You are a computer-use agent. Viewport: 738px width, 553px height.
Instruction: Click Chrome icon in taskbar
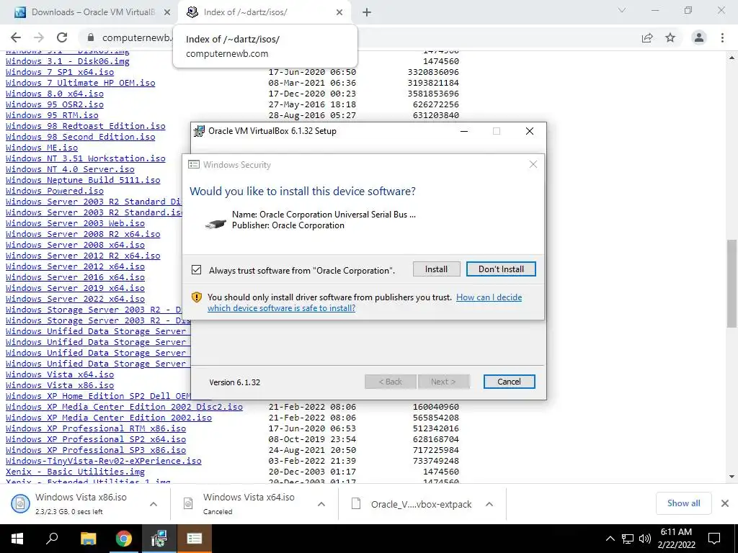(x=124, y=539)
